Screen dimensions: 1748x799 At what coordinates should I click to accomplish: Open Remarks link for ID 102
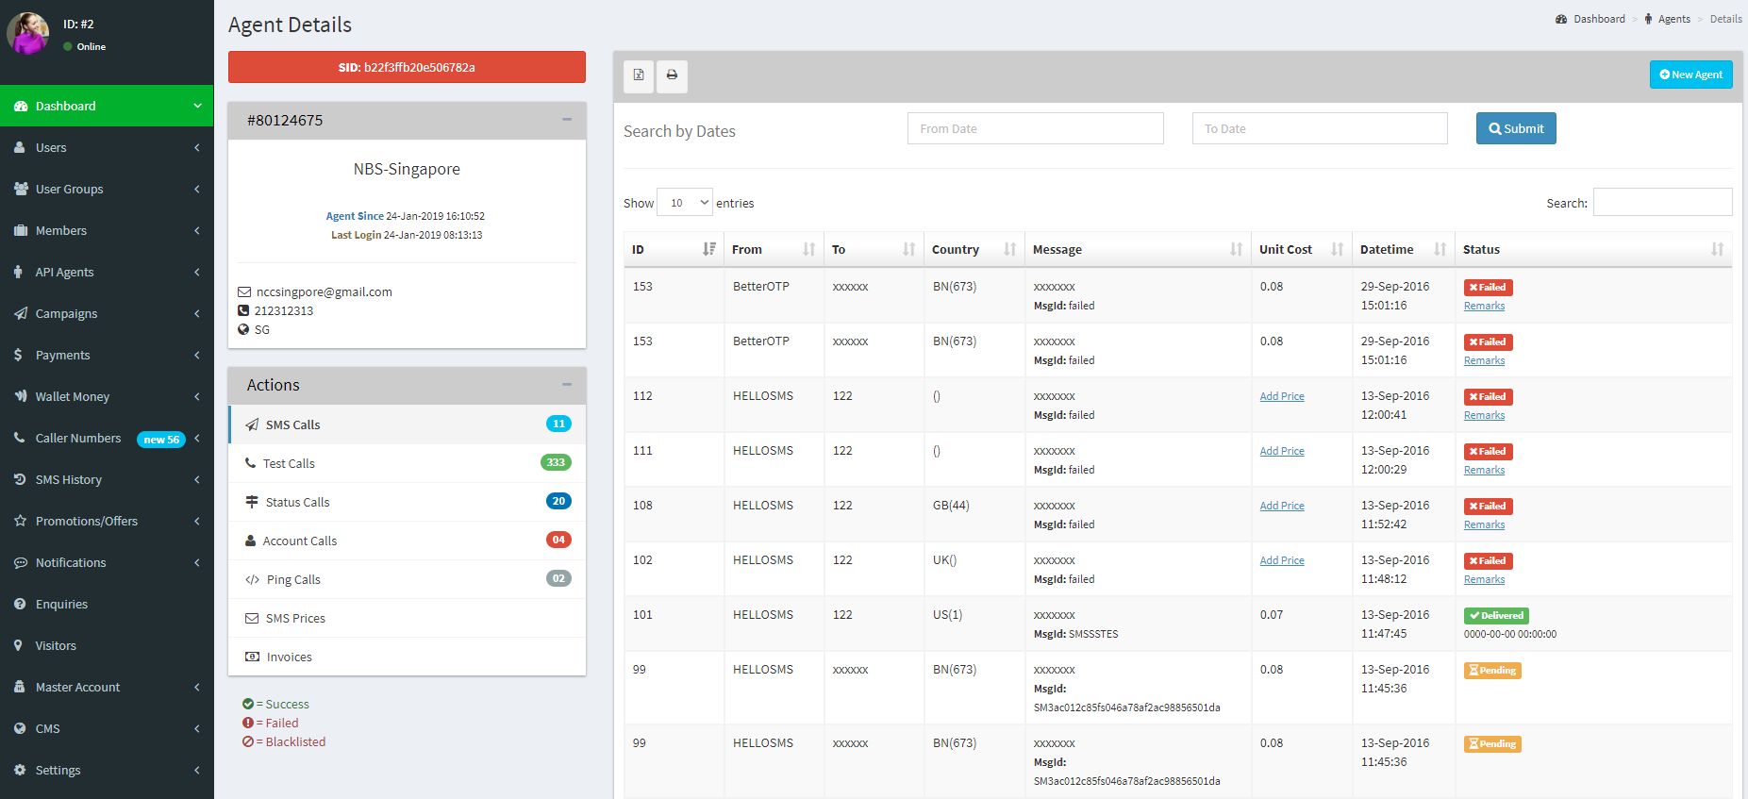1484,579
